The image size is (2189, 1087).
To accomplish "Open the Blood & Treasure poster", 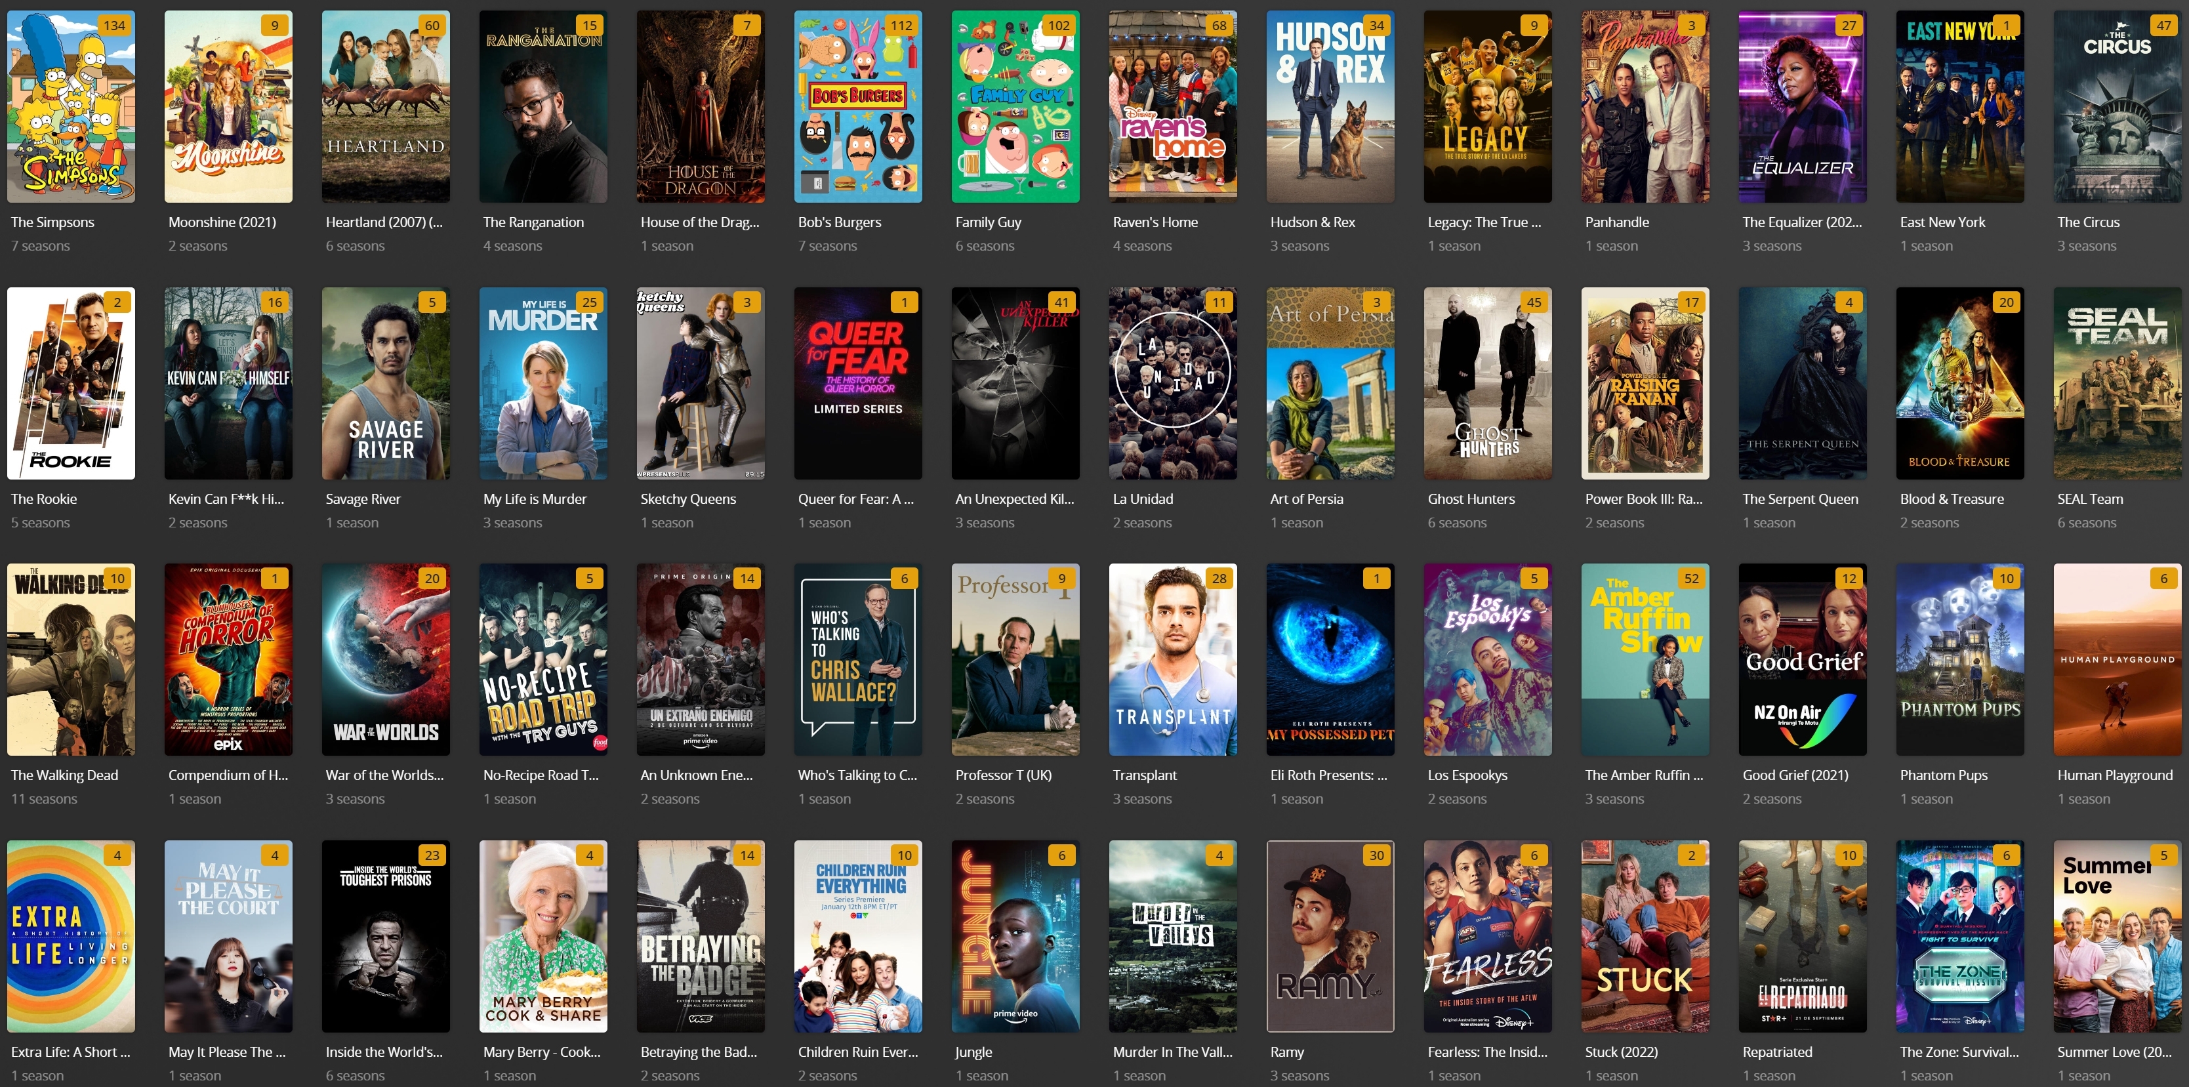I will click(x=1959, y=383).
